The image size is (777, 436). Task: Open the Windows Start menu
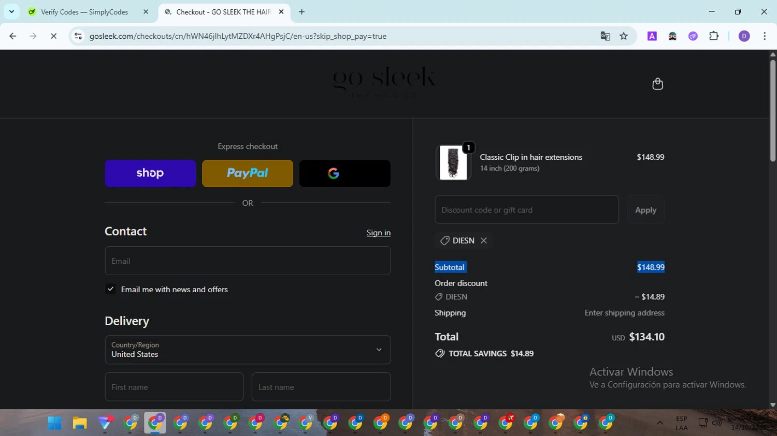pyautogui.click(x=55, y=423)
